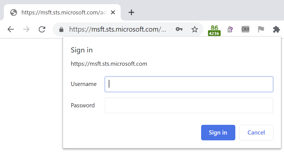
Task: Open a new browser tab
Action: tap(131, 12)
